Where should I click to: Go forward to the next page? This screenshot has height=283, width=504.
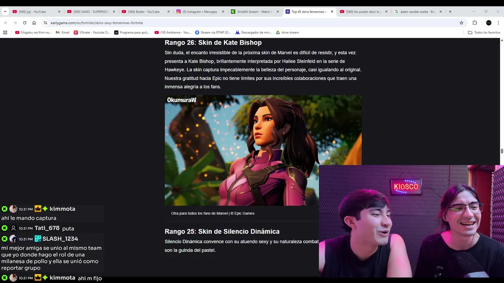[x=15, y=23]
